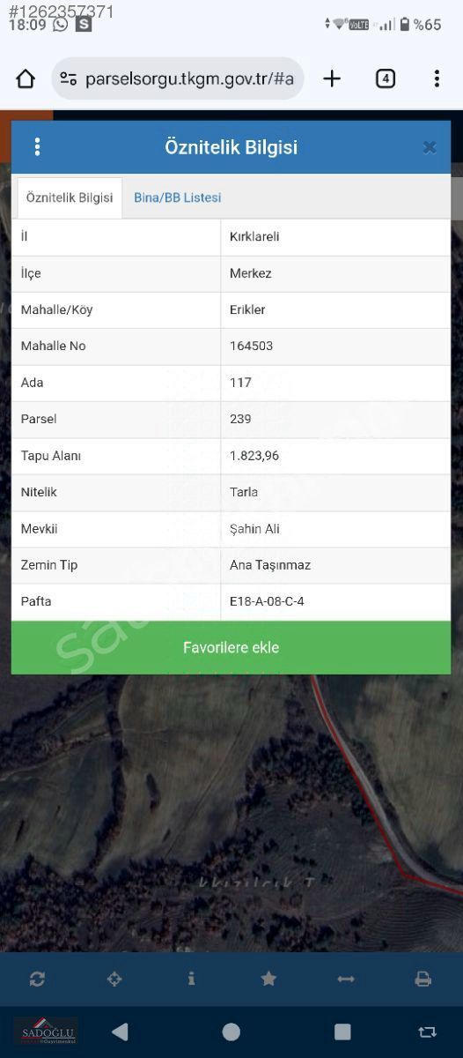Screen dimensions: 463x1058
Task: Tap the browser home icon
Action: pyautogui.click(x=26, y=78)
